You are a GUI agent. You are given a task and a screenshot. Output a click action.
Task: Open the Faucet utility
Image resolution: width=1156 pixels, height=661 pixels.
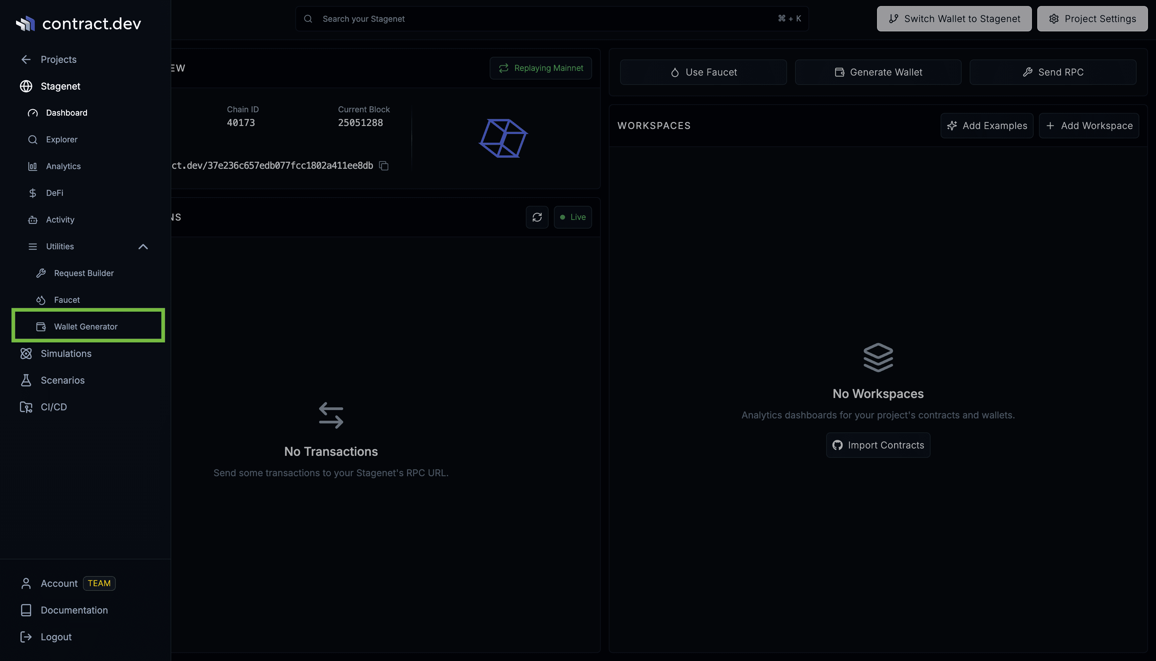click(67, 300)
